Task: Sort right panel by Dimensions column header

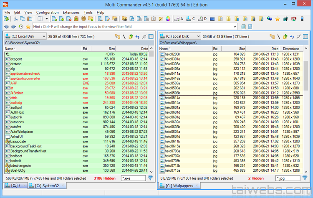Action: point(290,48)
